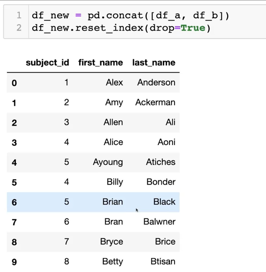The height and width of the screenshot is (272, 266).
Task: Click code line 2 with reset_index
Action: [120, 28]
